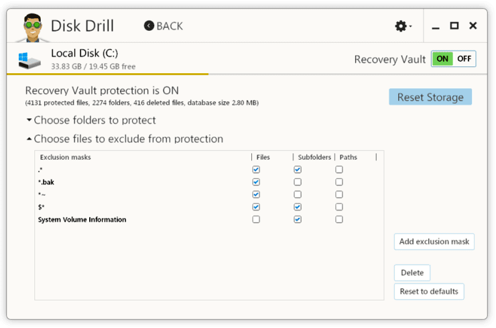
Task: Uncheck Subfolders for the .* mask
Action: 298,170
